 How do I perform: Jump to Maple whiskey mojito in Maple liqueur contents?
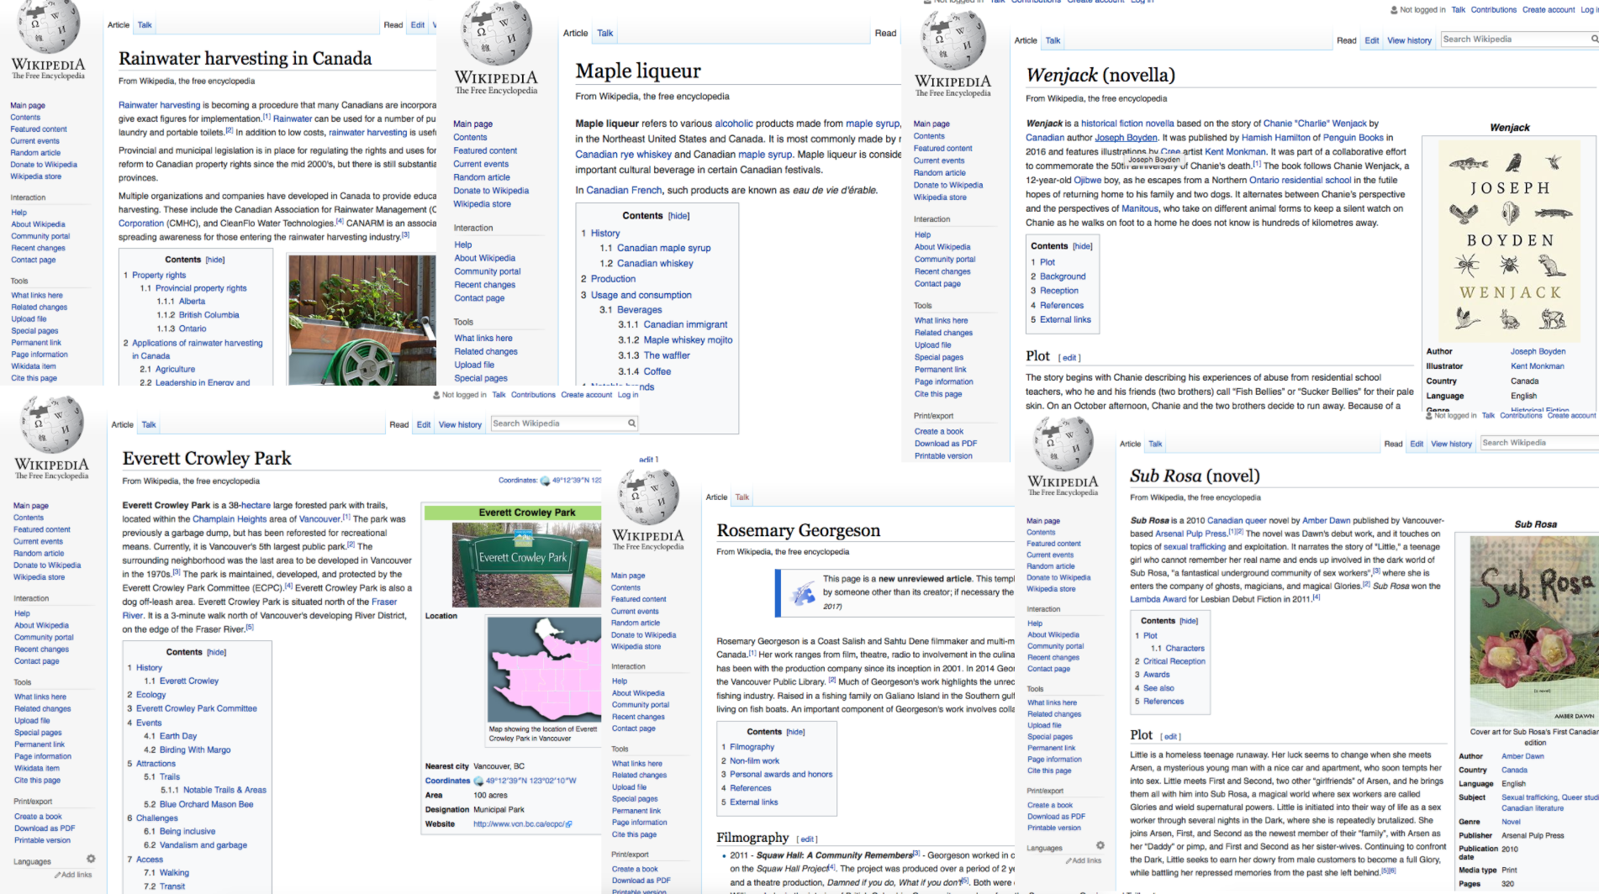688,340
